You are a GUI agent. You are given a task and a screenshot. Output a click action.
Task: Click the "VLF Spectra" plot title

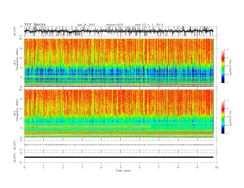pyautogui.click(x=35, y=24)
